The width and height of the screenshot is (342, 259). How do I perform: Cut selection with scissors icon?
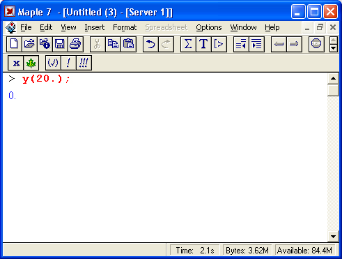coord(98,44)
